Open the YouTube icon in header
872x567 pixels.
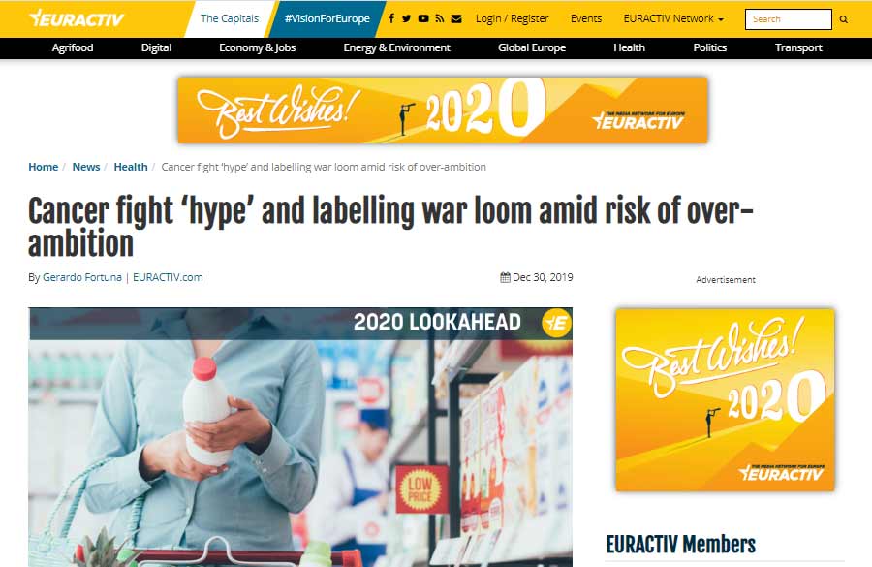(x=423, y=18)
